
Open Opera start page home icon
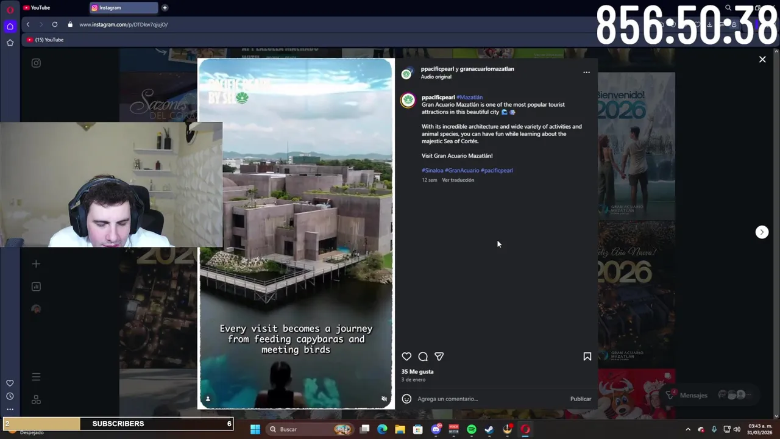coord(10,26)
